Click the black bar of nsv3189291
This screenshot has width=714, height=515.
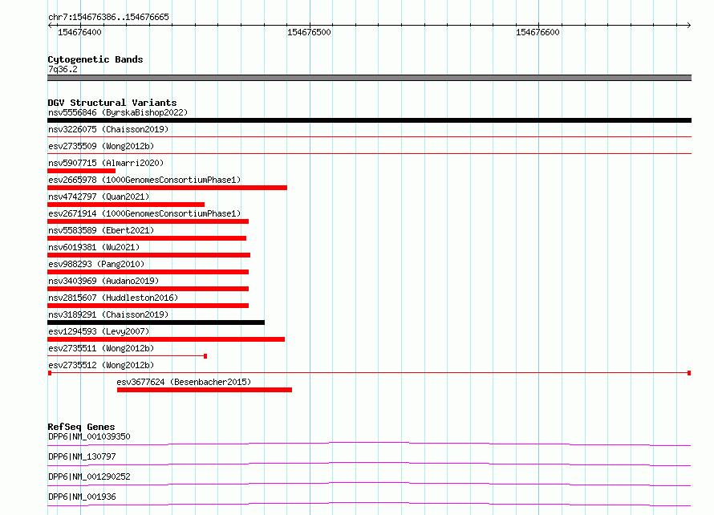(x=156, y=322)
